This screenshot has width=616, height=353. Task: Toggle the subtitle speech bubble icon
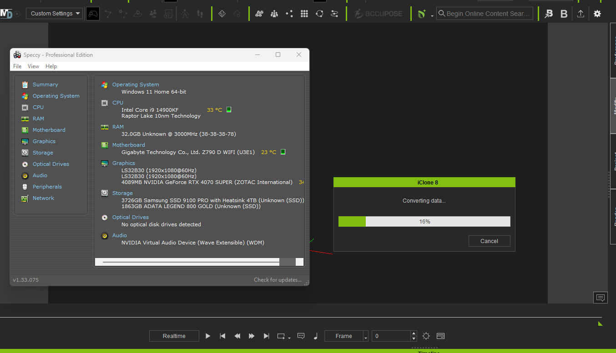point(301,336)
